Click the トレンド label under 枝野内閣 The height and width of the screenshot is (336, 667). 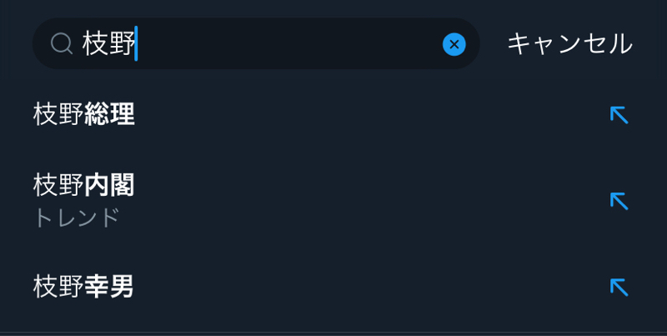[77, 218]
